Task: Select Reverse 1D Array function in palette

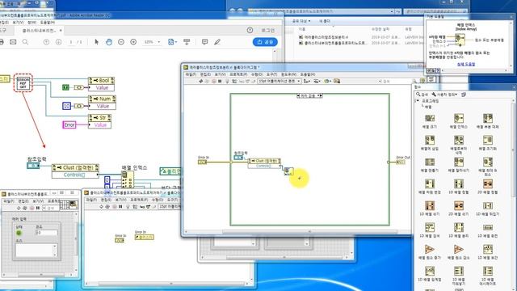Action: (x=488, y=206)
